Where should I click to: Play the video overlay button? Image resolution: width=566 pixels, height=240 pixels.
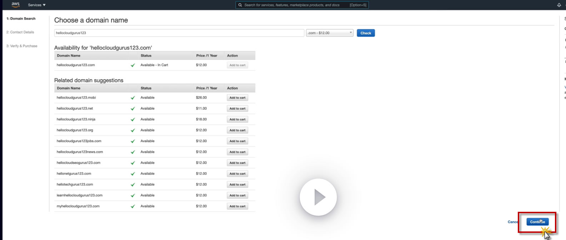318,197
